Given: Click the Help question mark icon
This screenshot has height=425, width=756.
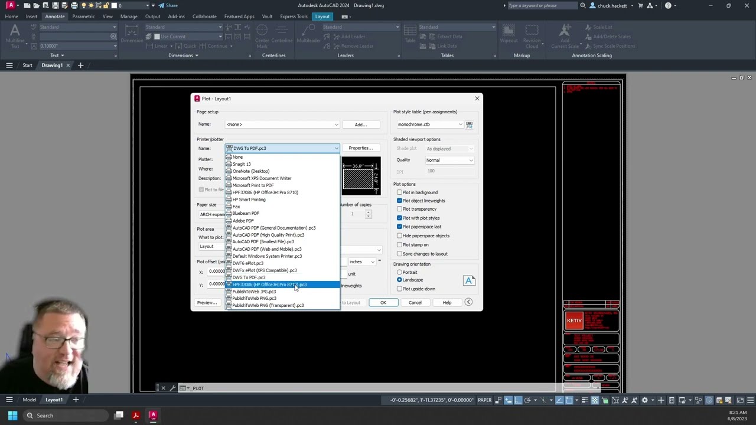Looking at the screenshot, I should point(668,5).
